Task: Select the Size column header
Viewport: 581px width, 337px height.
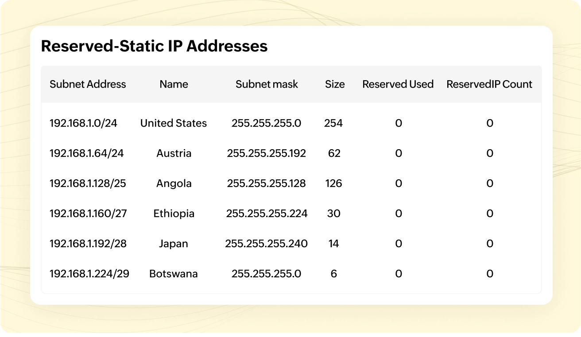Action: (x=334, y=84)
